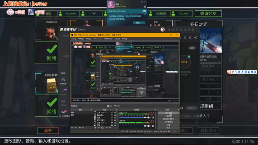The image size is (258, 145).
Task: Move the source up with the arrow
Action: pos(106,128)
